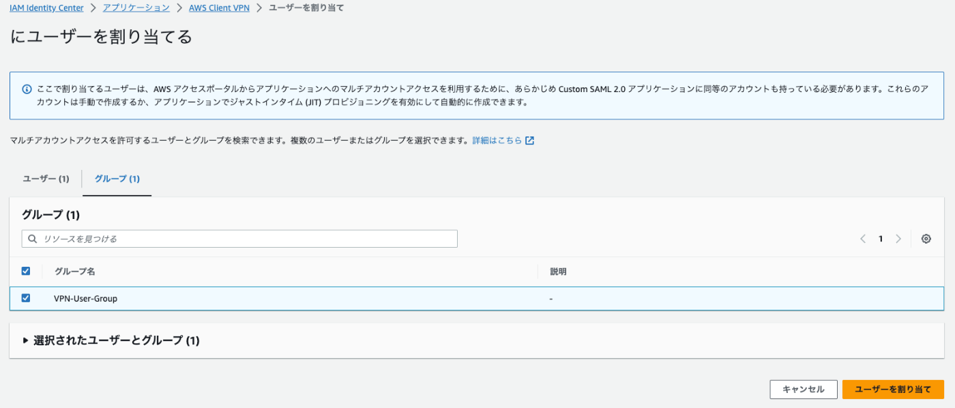Image resolution: width=955 pixels, height=408 pixels.
Task: Go to the next page arrow
Action: tap(898, 239)
